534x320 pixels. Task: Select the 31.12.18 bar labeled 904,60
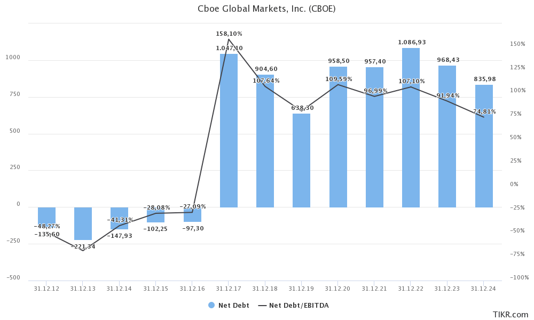pyautogui.click(x=265, y=141)
